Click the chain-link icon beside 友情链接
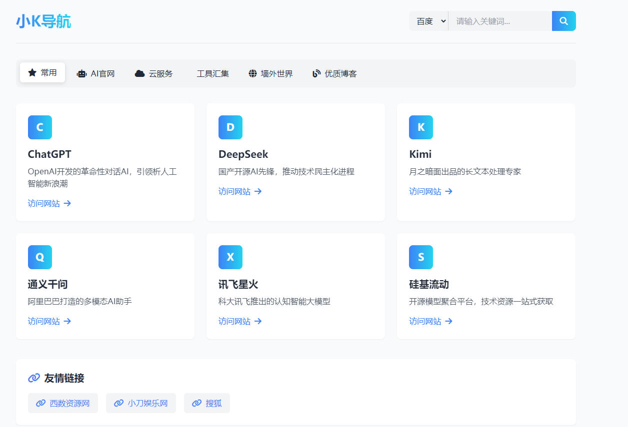628x427 pixels. coord(33,378)
